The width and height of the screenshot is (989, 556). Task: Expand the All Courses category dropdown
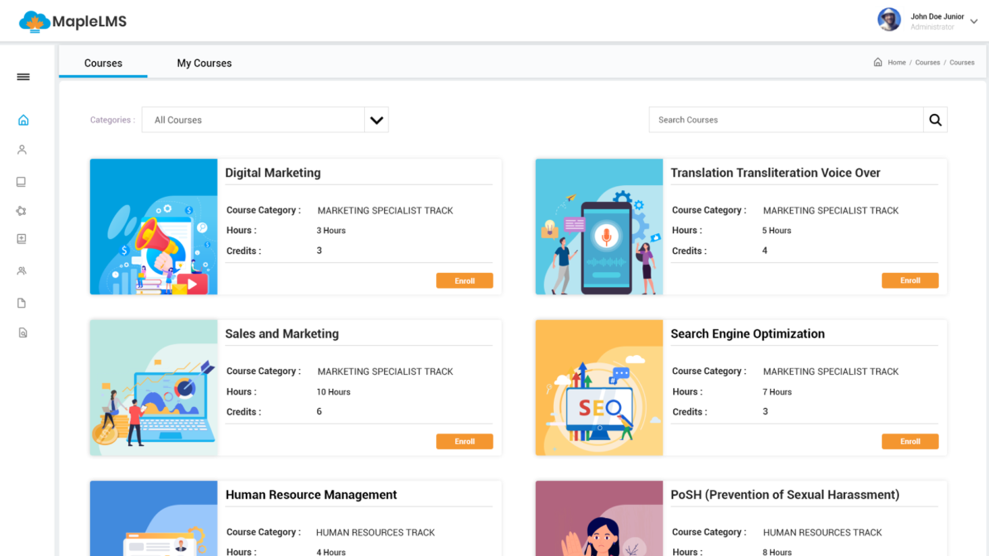pyautogui.click(x=265, y=120)
